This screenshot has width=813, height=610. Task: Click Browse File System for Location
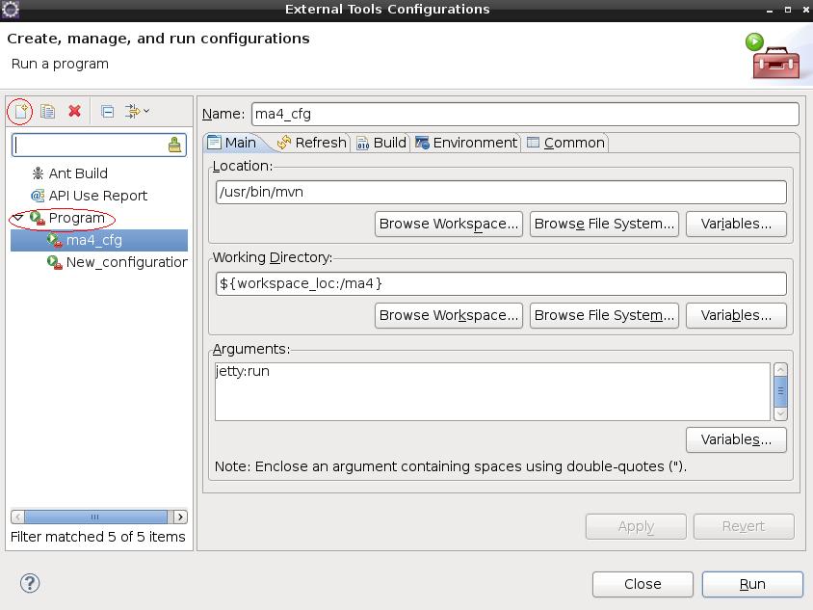coord(604,224)
